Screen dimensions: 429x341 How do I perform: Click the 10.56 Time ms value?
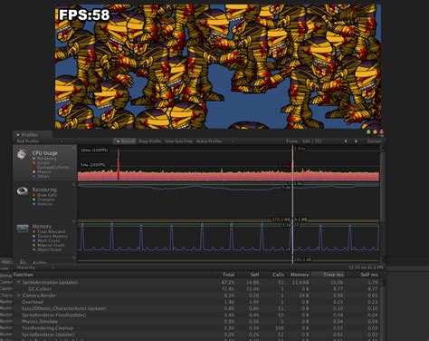(337, 282)
